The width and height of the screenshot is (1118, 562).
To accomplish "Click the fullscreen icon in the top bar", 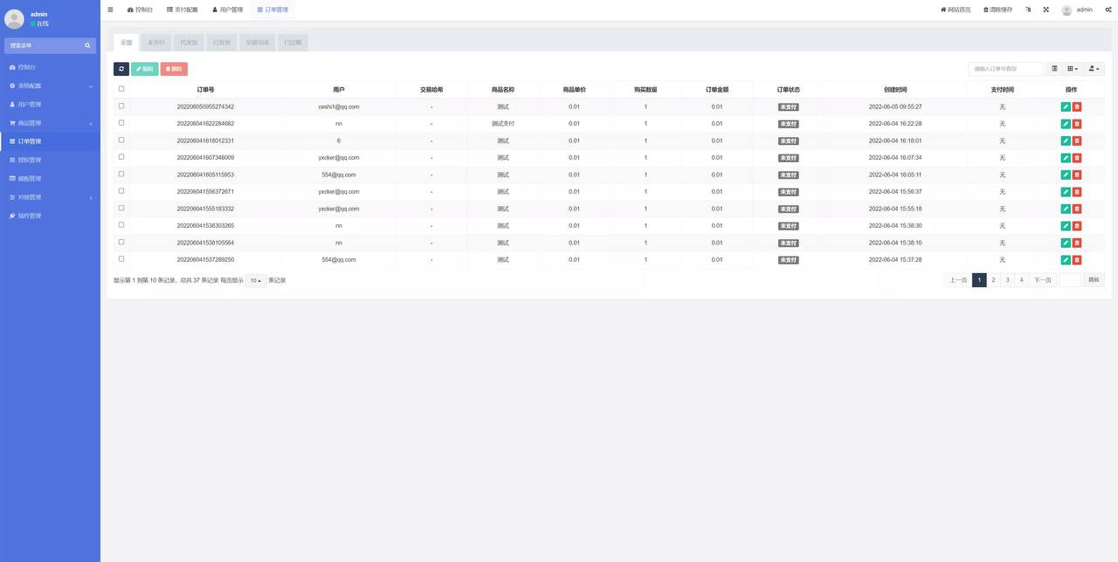I will click(1046, 10).
